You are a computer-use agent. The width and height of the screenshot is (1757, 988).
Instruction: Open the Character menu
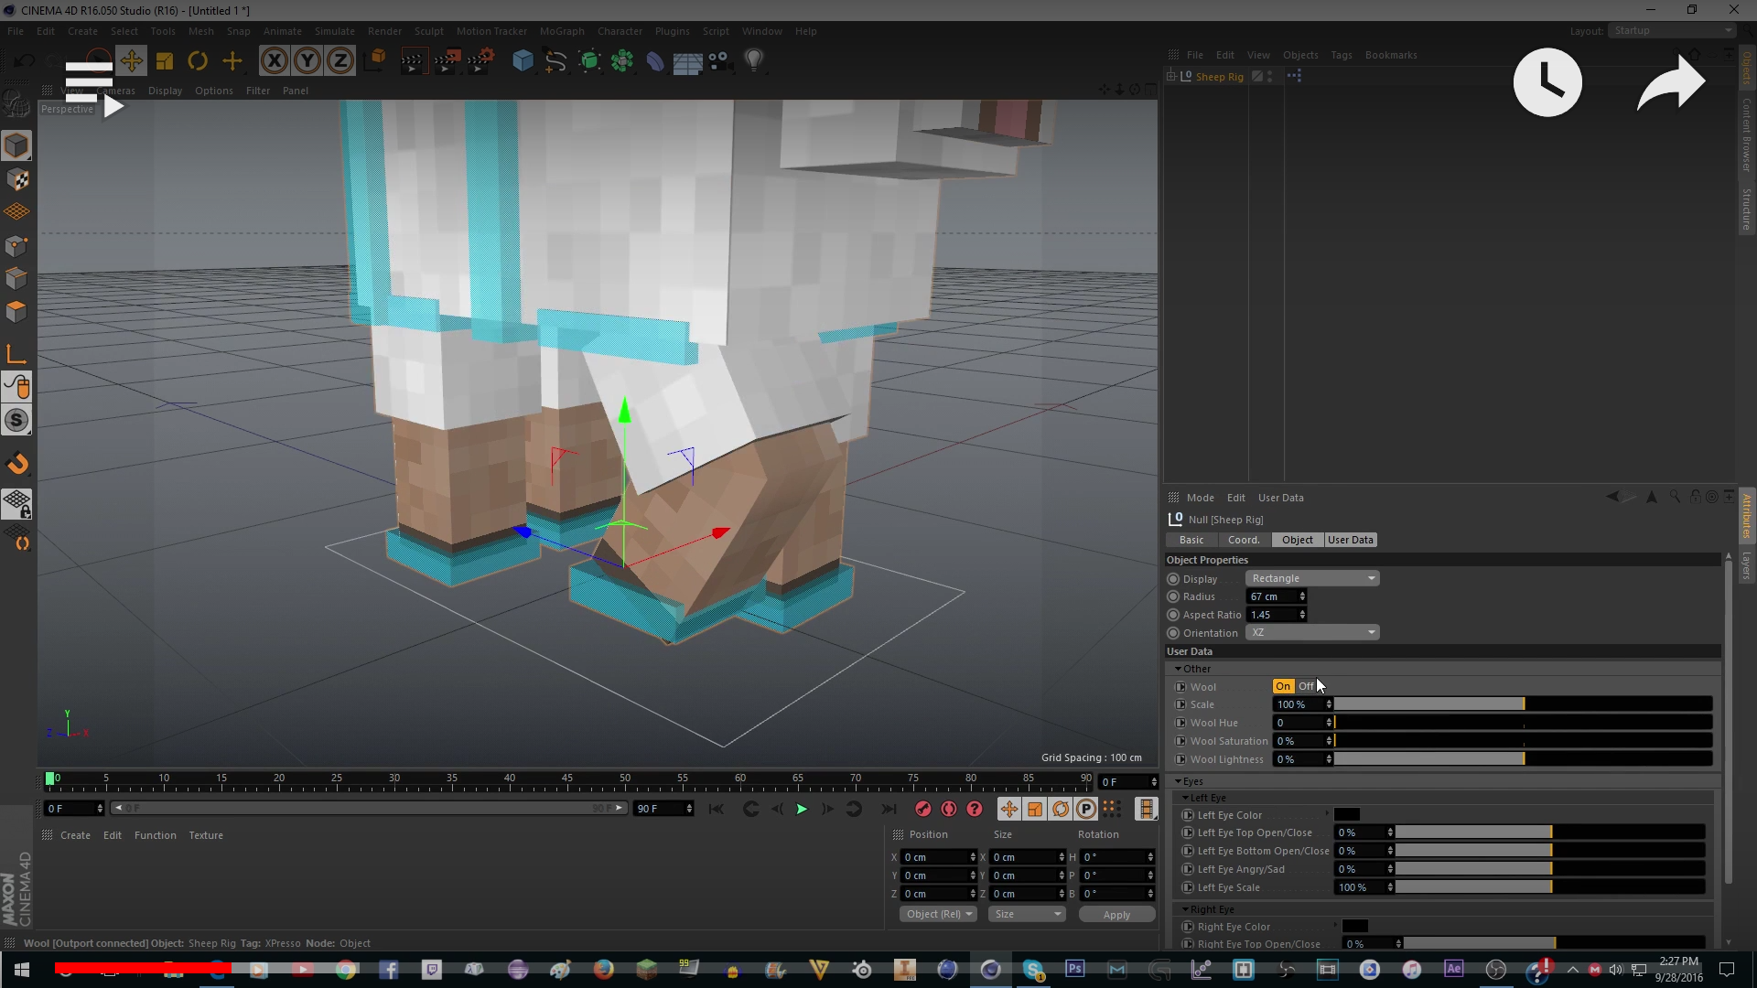620,31
